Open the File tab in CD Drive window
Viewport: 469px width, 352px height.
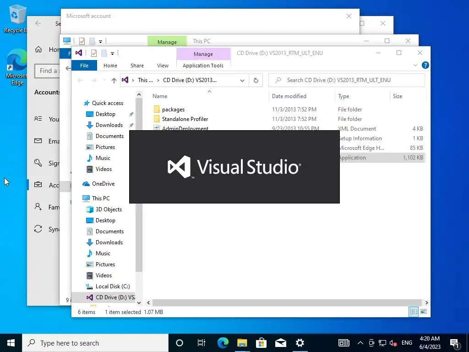click(84, 66)
